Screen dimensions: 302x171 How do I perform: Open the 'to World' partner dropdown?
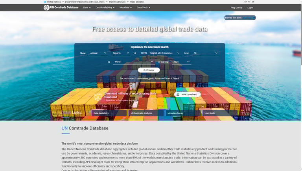[x=133, y=62]
